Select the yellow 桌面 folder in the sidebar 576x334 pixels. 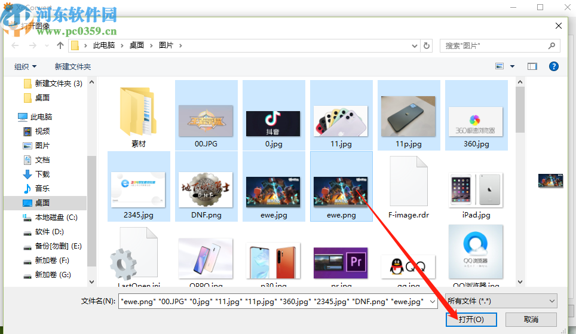[x=36, y=98]
